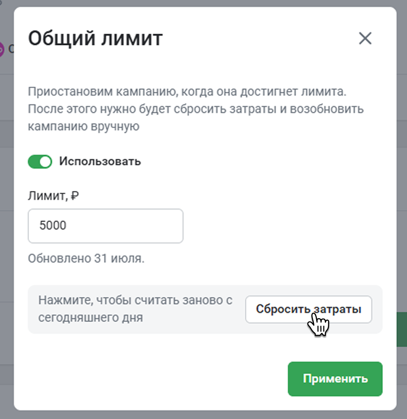
Task: Reset spending with Сбросить затраты
Action: [309, 309]
